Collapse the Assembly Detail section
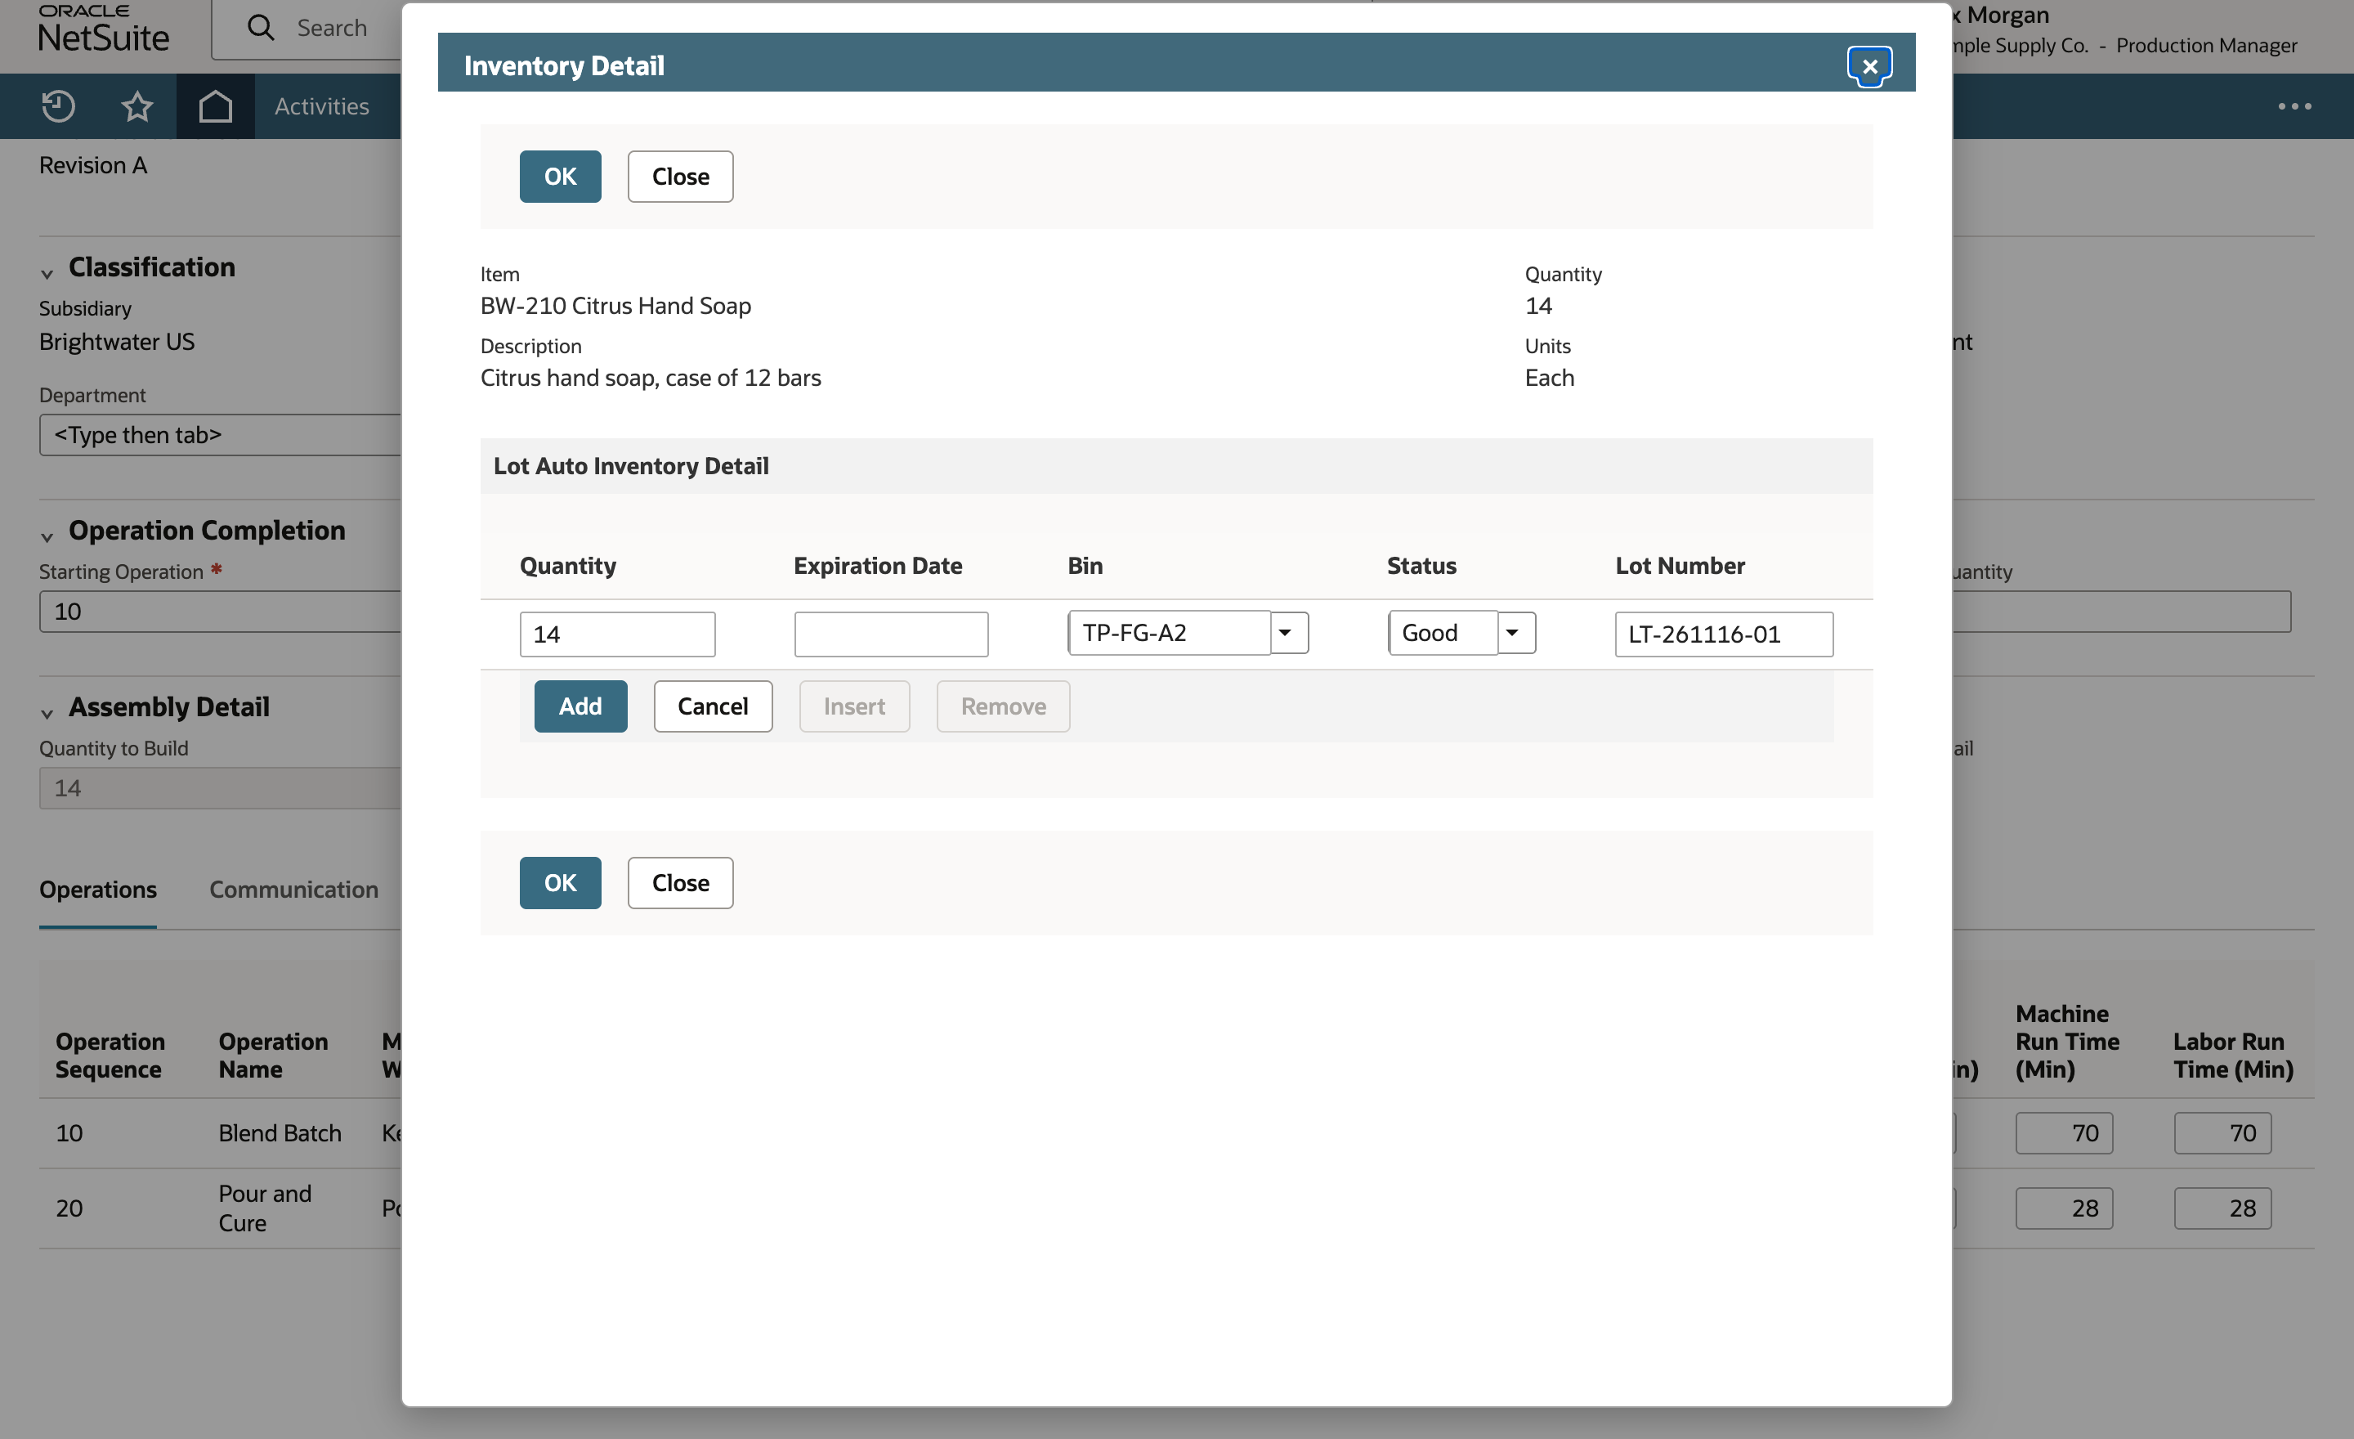 [x=47, y=714]
